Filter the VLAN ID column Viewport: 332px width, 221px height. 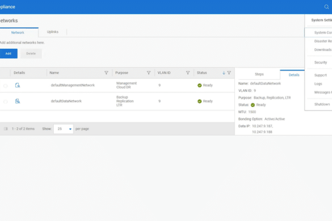tap(188, 73)
